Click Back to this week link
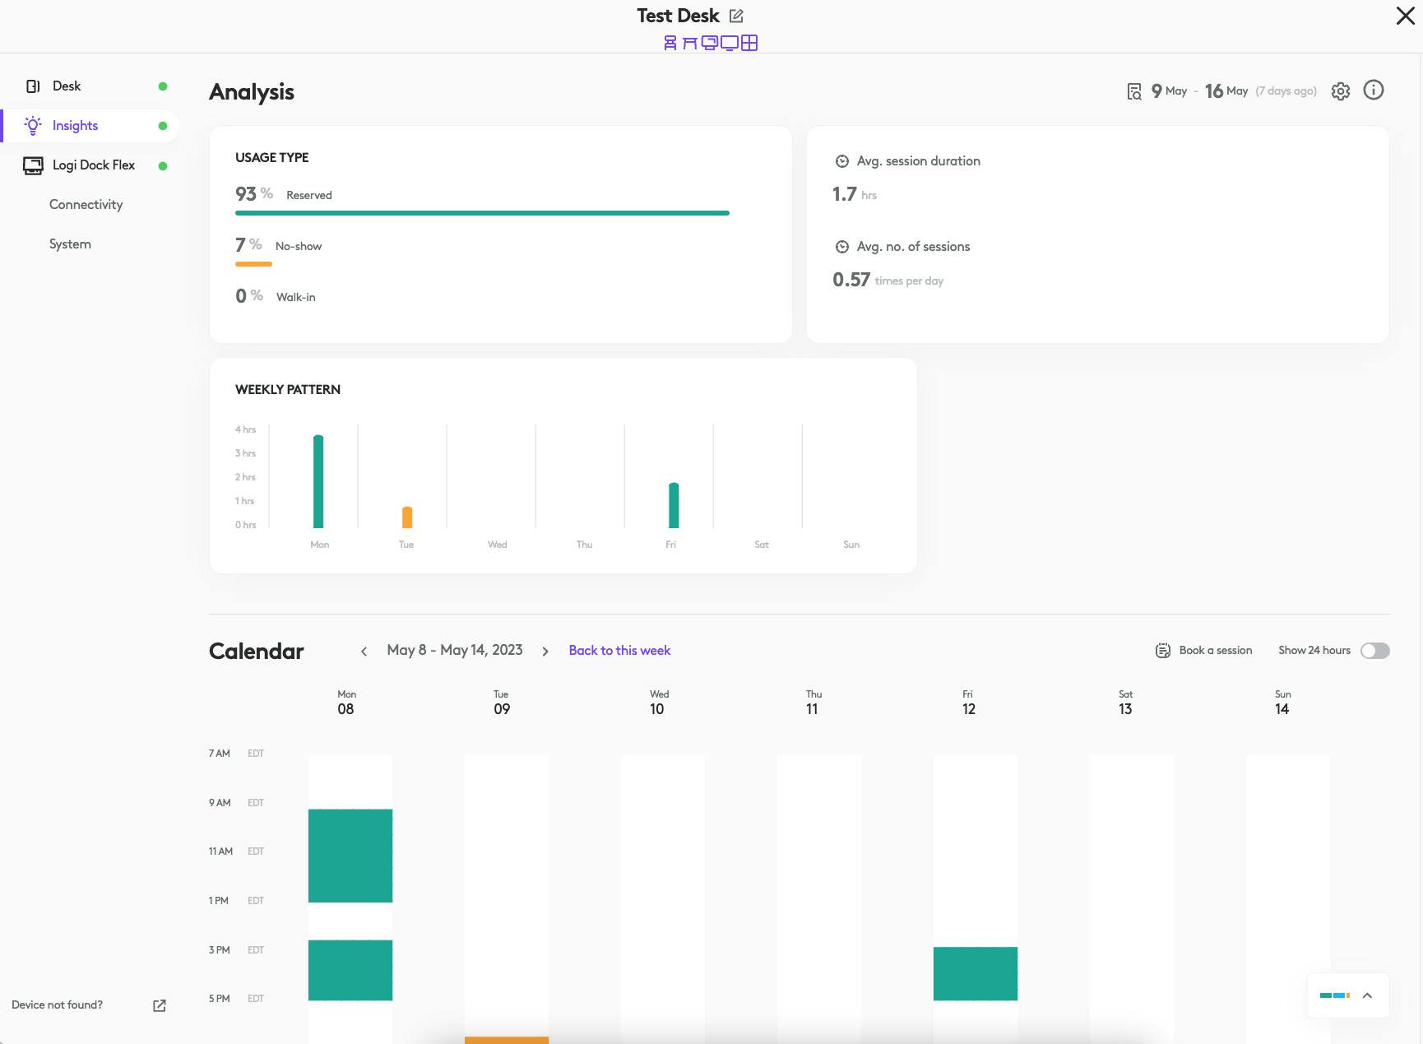Viewport: 1423px width, 1044px height. point(619,651)
